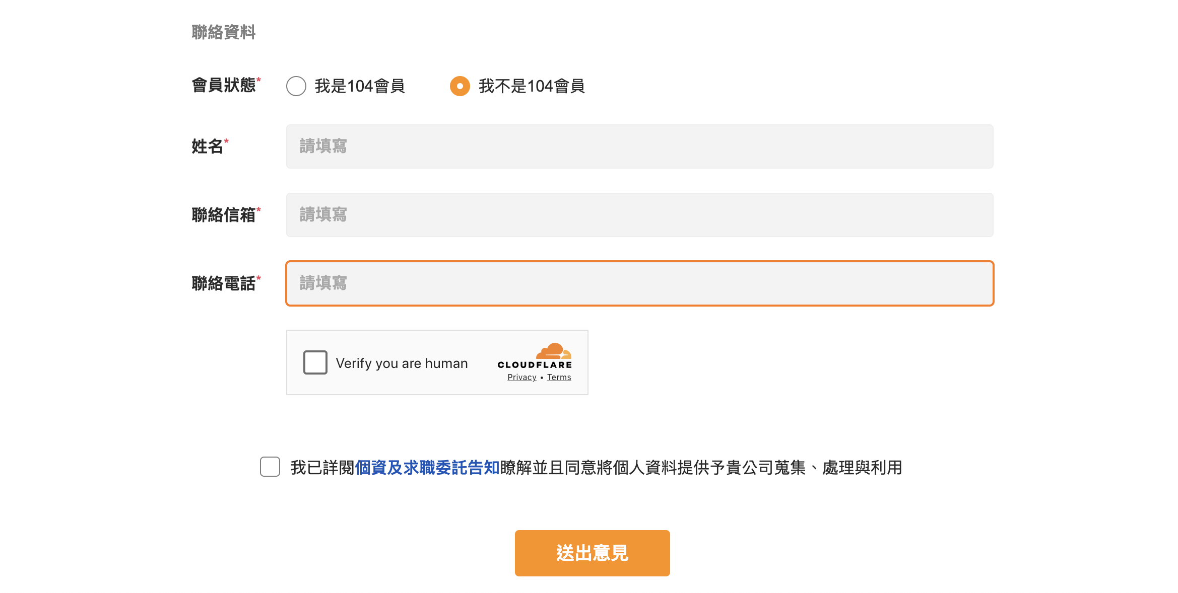The image size is (1178, 593).
Task: Submit the form with 送出意見 button
Action: (592, 553)
